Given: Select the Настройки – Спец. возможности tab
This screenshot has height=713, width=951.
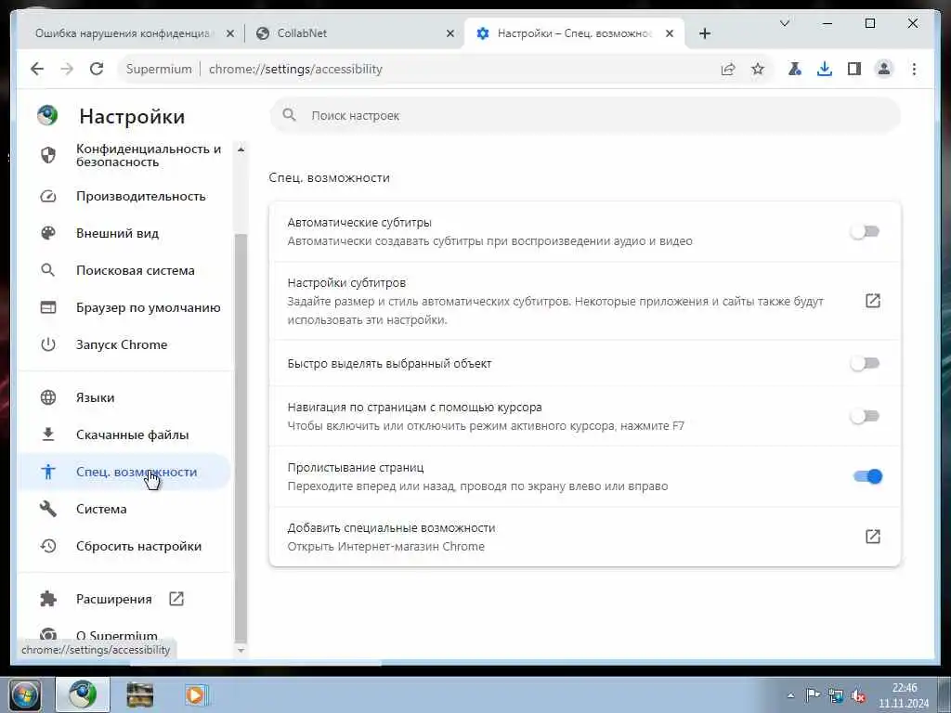Looking at the screenshot, I should coord(574,34).
